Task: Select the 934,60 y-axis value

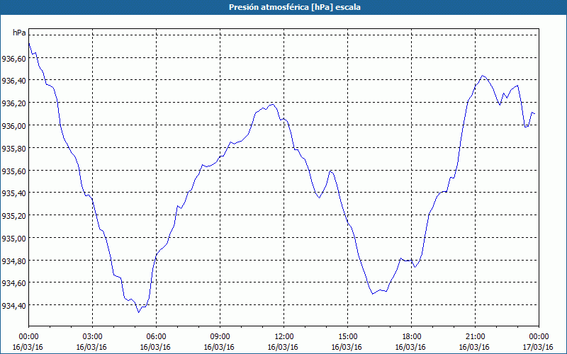Action: pos(13,282)
